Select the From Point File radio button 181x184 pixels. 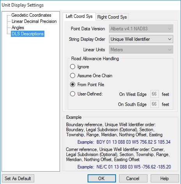coord(72,85)
